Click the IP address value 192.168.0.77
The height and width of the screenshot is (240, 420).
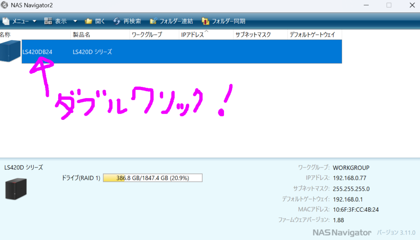tap(349, 178)
